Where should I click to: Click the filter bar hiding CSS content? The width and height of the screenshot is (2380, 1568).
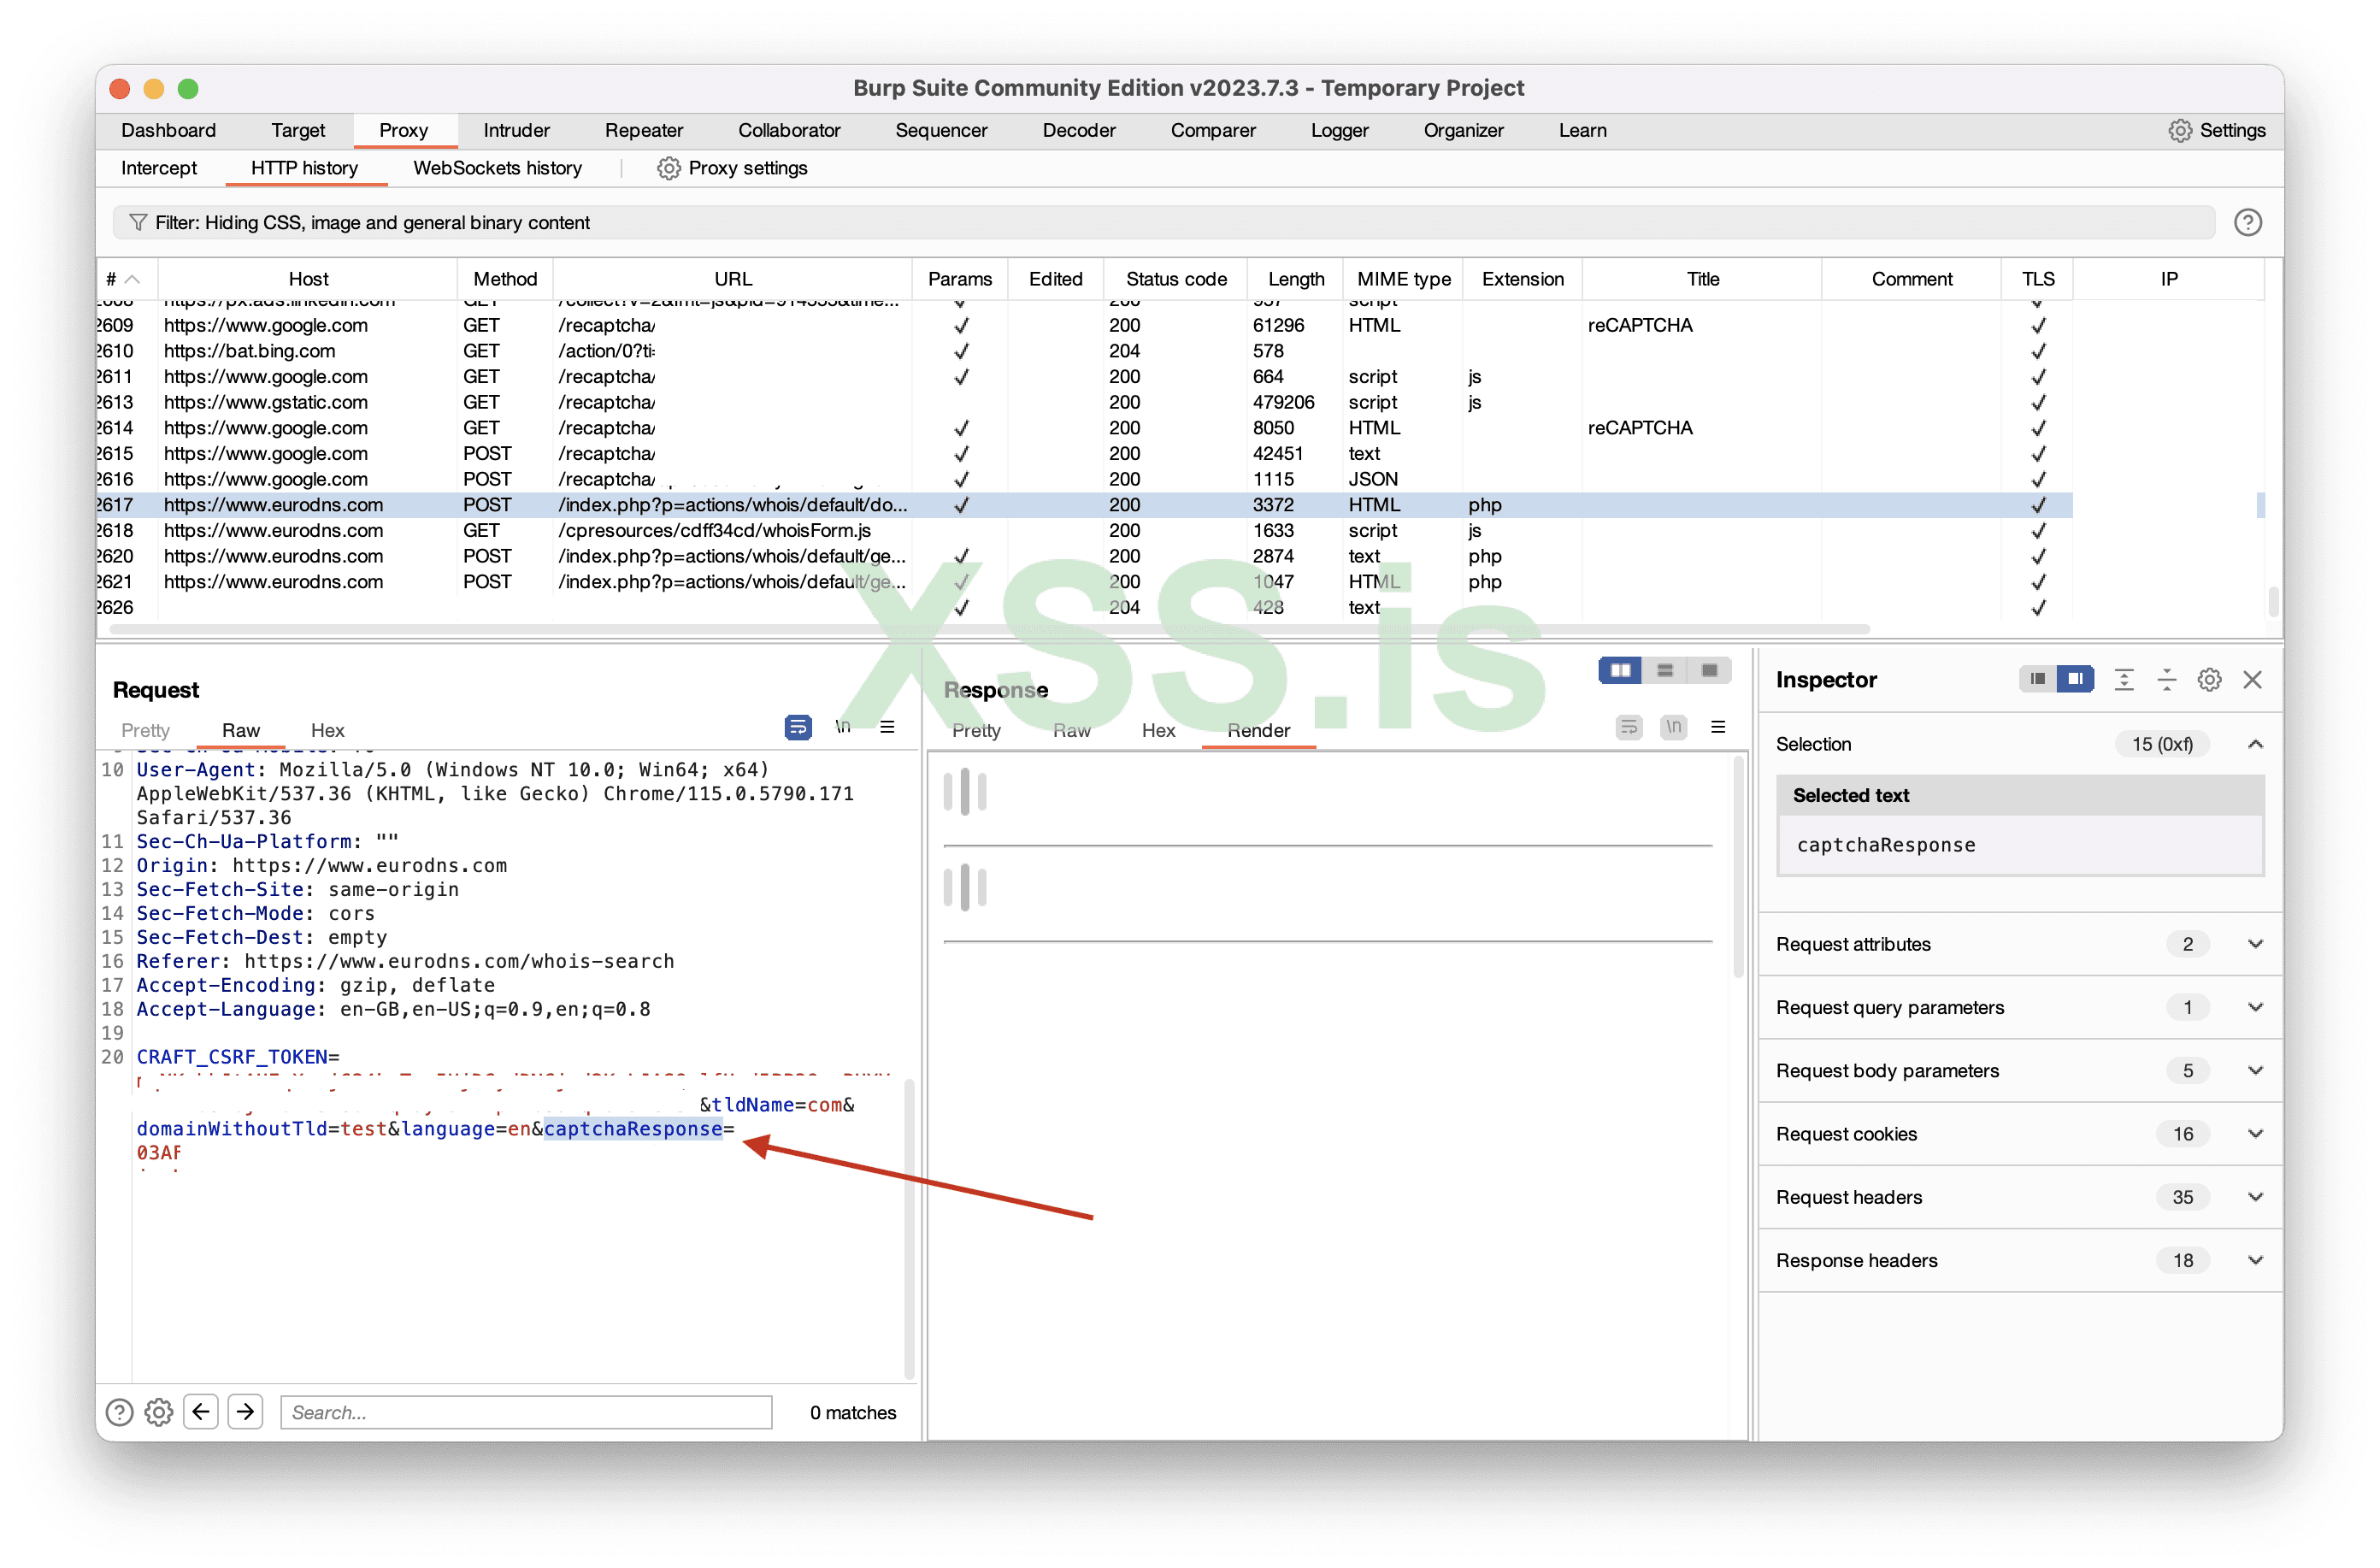pyautogui.click(x=1160, y=222)
